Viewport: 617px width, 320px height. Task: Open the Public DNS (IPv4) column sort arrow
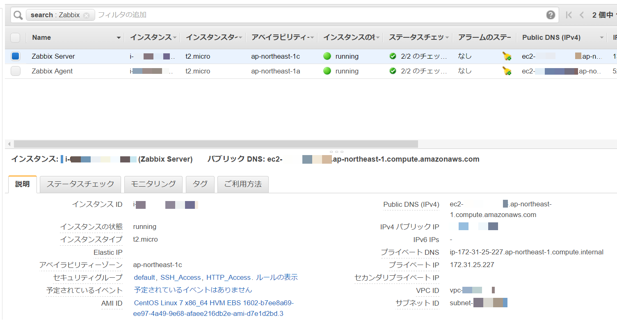click(602, 38)
